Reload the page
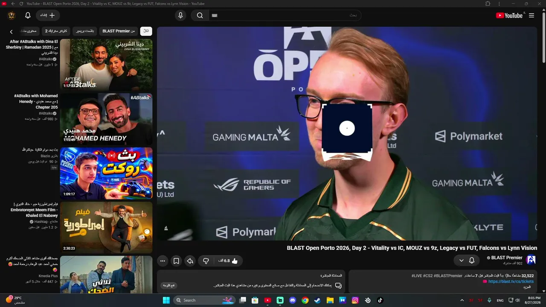This screenshot has width=546, height=307. pyautogui.click(x=21, y=3)
